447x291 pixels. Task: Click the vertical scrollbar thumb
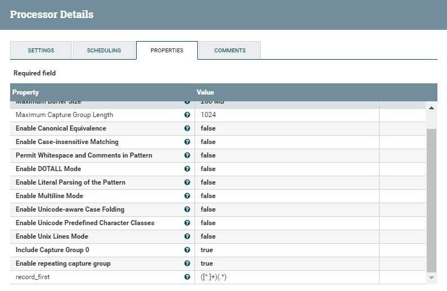(x=431, y=200)
